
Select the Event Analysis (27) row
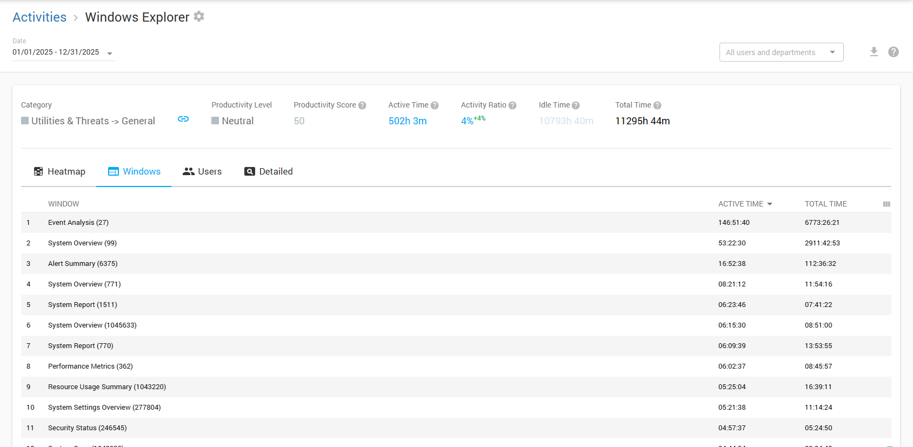(x=78, y=223)
